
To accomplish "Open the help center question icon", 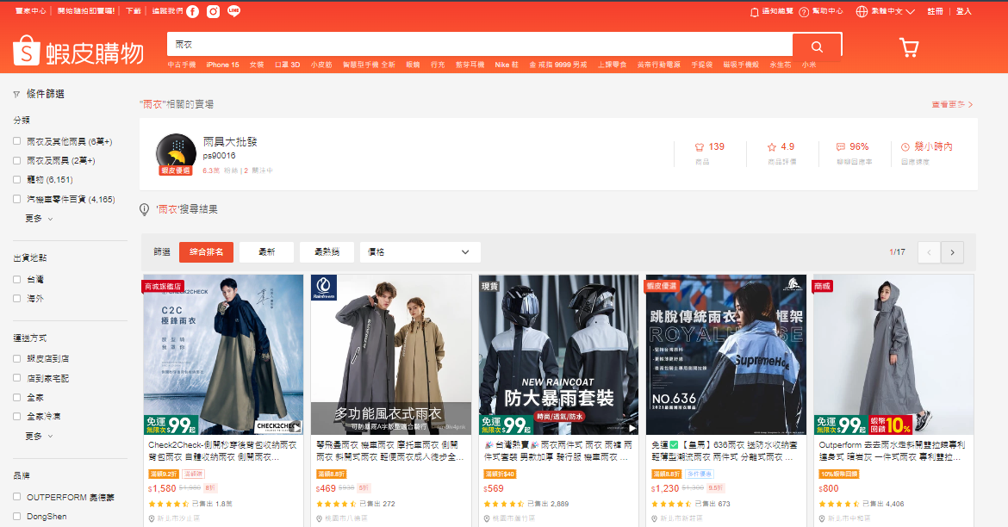I will [804, 11].
